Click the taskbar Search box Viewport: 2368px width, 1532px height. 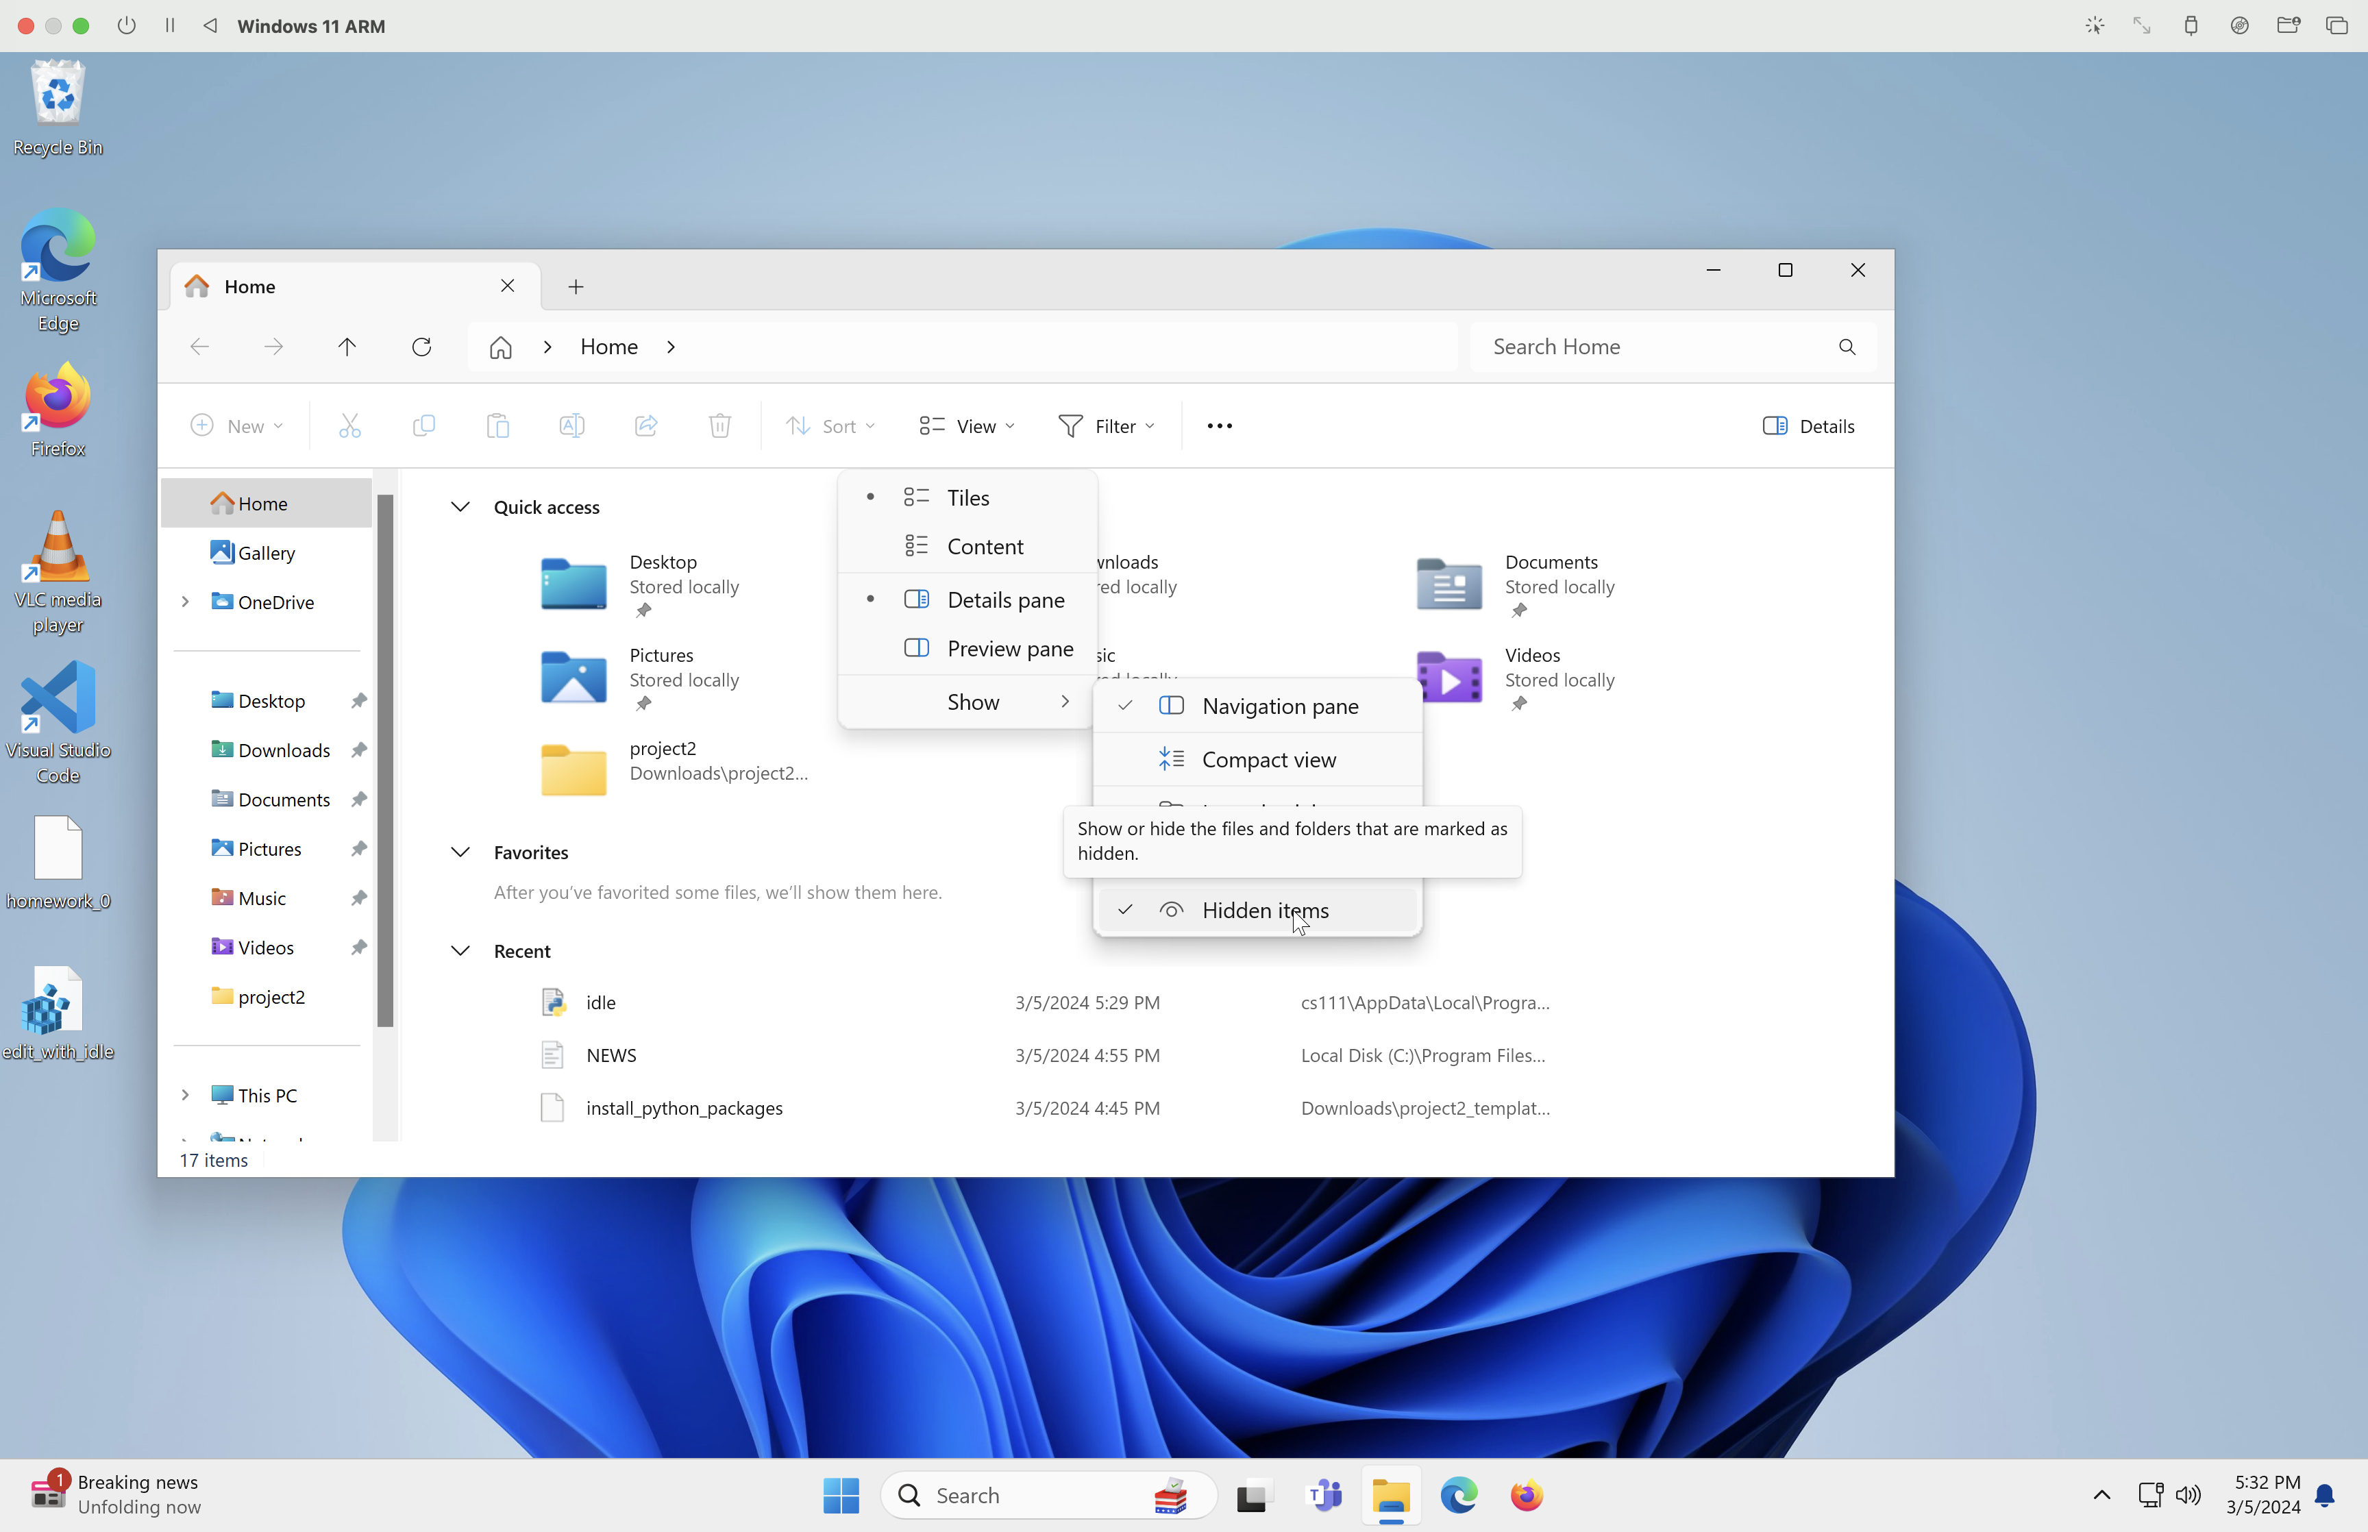click(x=1049, y=1495)
